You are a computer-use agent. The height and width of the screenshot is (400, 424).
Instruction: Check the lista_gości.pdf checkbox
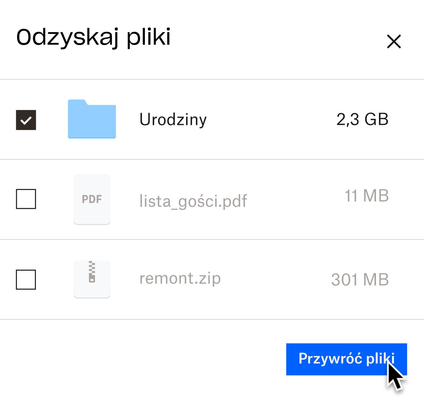click(26, 199)
